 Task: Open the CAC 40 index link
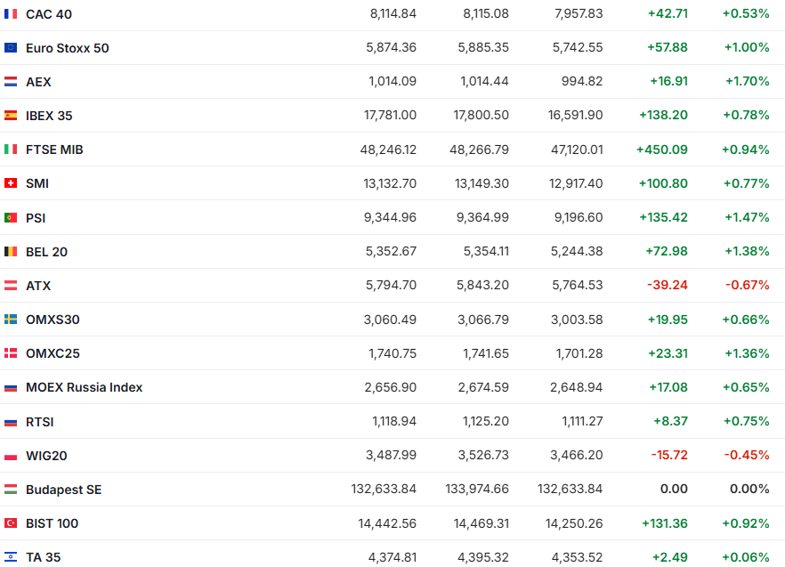pos(49,14)
